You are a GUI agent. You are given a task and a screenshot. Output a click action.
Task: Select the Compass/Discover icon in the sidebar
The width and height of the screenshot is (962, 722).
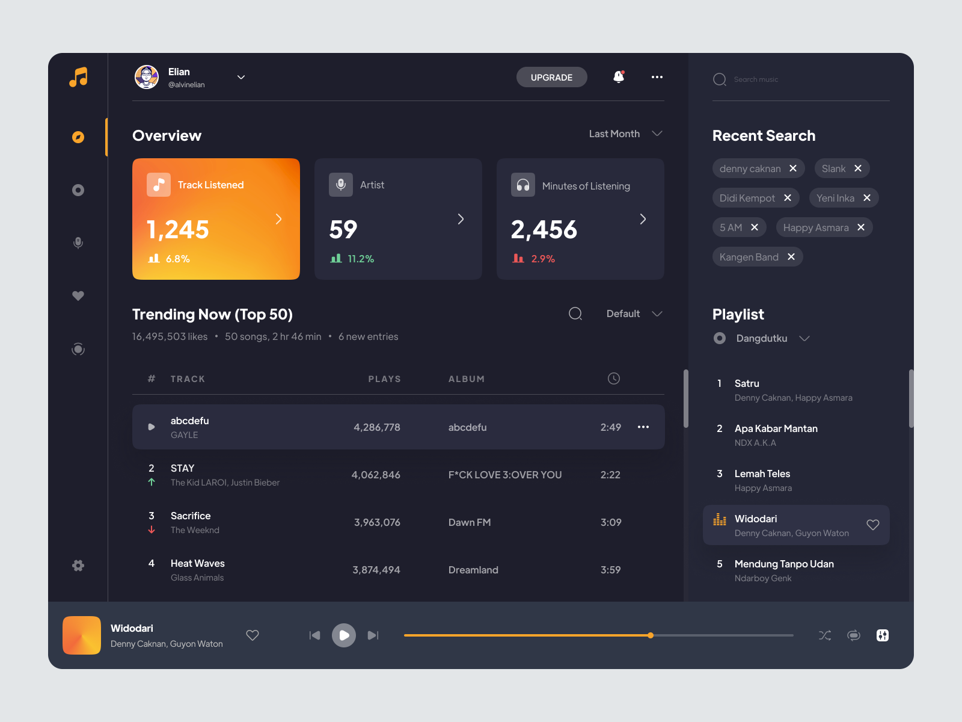tap(78, 137)
